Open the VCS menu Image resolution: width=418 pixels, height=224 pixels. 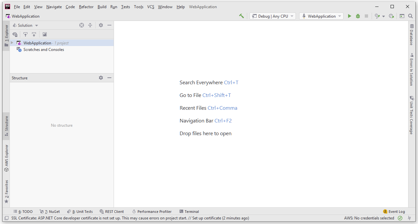pos(151,7)
